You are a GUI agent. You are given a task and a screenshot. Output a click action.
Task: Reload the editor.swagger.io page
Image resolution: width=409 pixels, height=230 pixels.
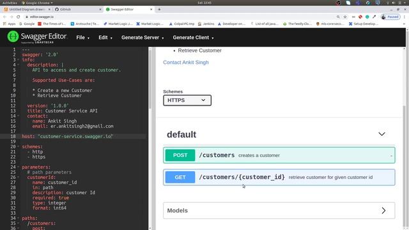click(x=19, y=17)
